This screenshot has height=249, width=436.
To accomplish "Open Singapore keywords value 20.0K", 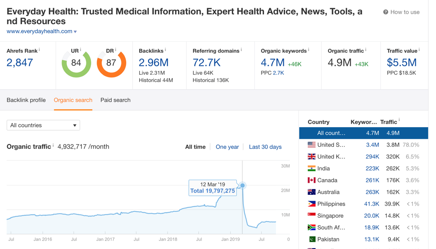I will [372, 215].
